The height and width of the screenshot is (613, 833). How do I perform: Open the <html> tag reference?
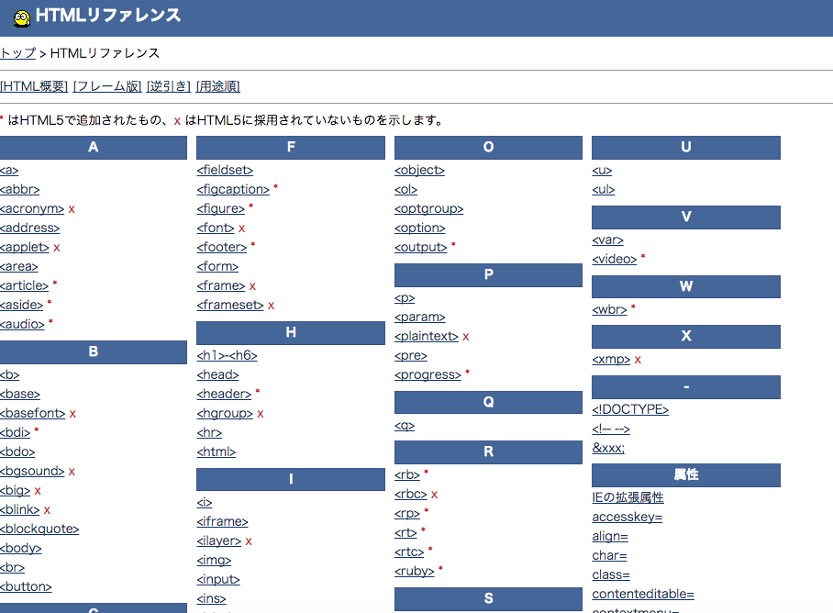[x=216, y=452]
